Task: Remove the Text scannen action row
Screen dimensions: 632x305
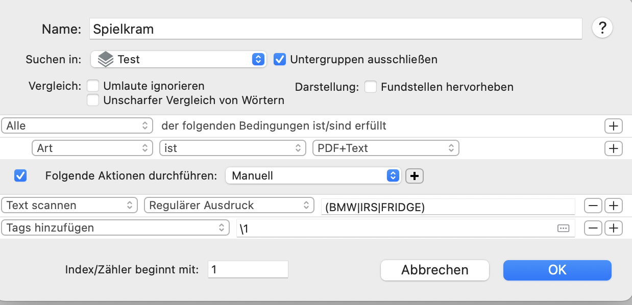Action: click(x=593, y=206)
